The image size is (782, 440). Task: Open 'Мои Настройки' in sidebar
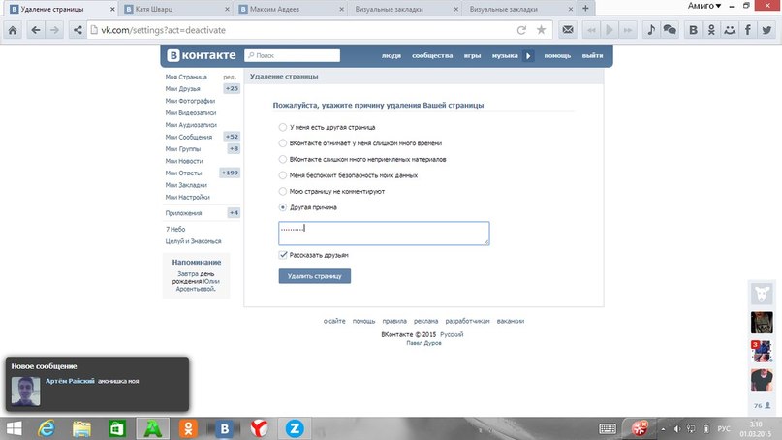(188, 197)
